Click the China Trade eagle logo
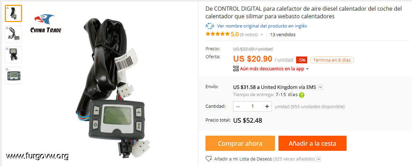412x166 pixels. coord(46,23)
